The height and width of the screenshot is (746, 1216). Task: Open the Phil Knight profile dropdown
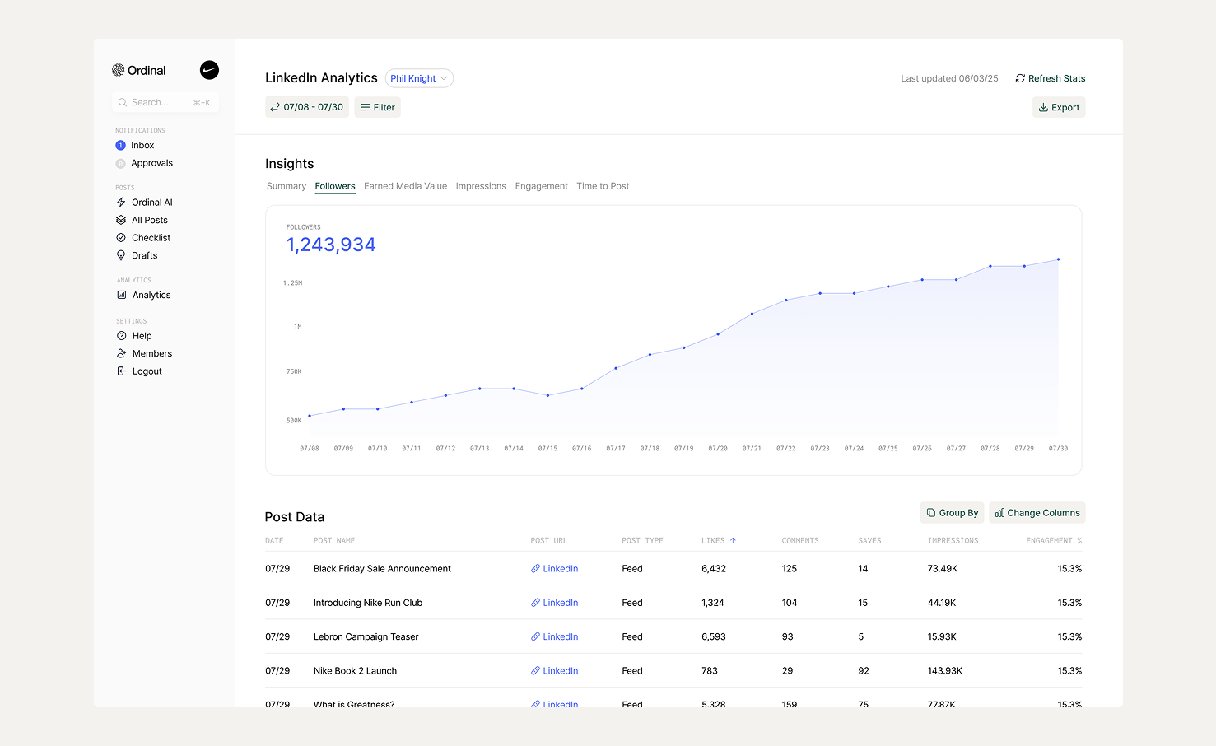[x=419, y=78]
